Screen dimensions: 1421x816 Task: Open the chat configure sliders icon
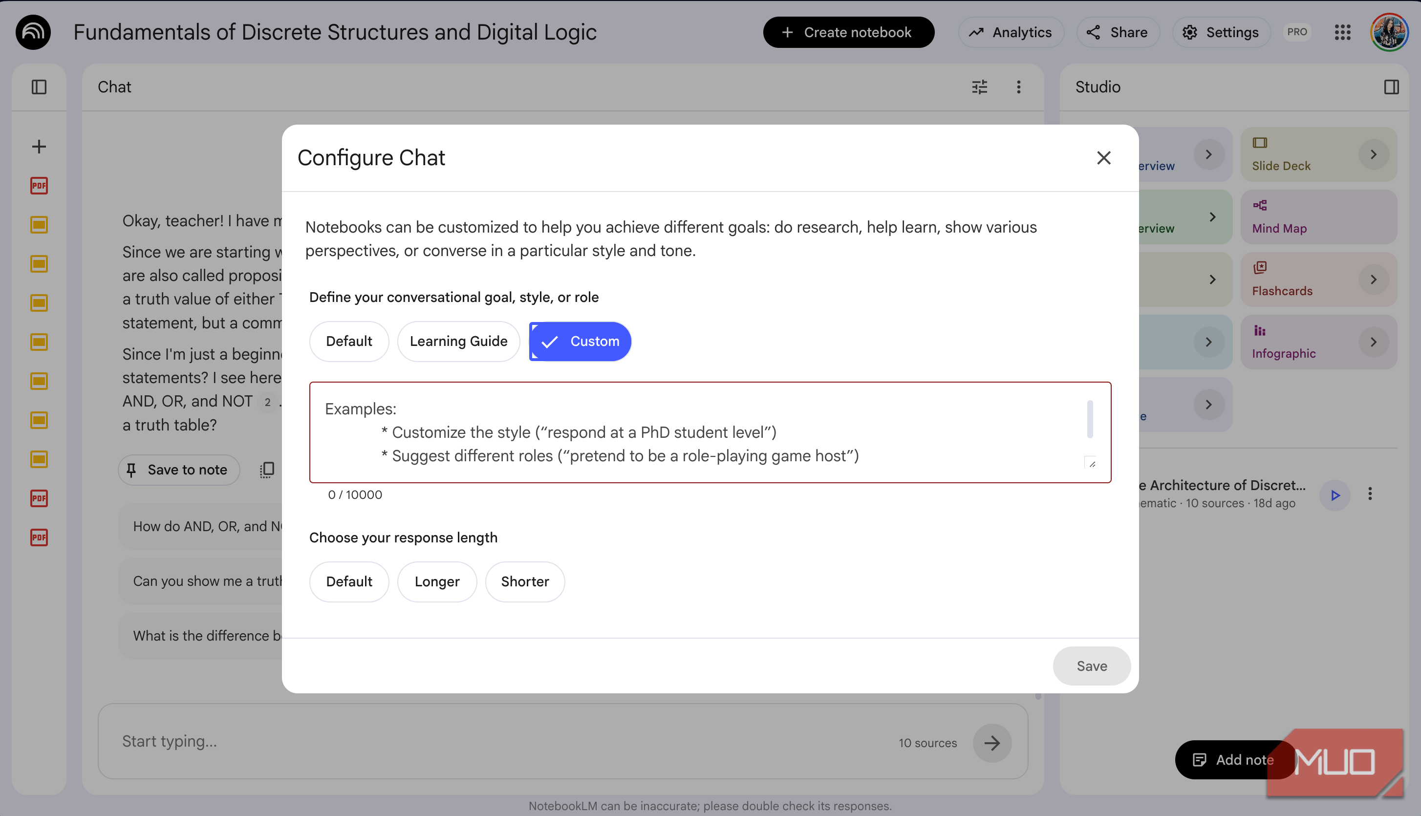pos(979,87)
